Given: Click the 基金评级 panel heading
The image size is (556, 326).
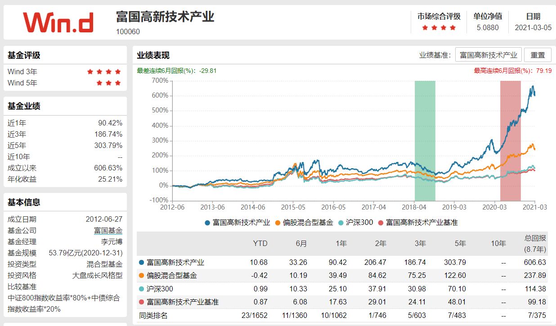Looking at the screenshot, I should (x=24, y=55).
